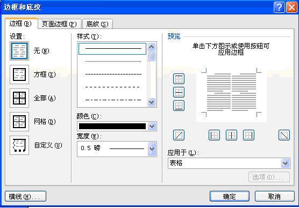Select the 自定义 (Custom) border setting
Image resolution: width=299 pixels, height=208 pixels.
pyautogui.click(x=19, y=145)
